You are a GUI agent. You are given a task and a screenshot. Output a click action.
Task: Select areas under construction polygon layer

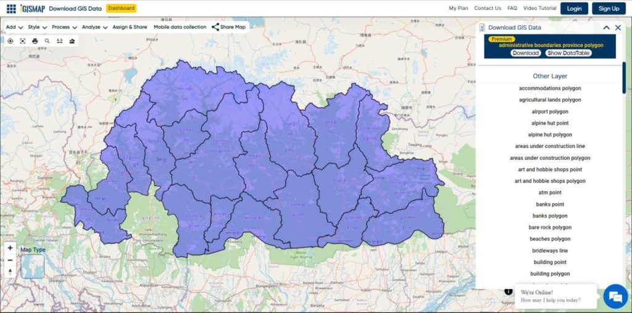click(550, 158)
